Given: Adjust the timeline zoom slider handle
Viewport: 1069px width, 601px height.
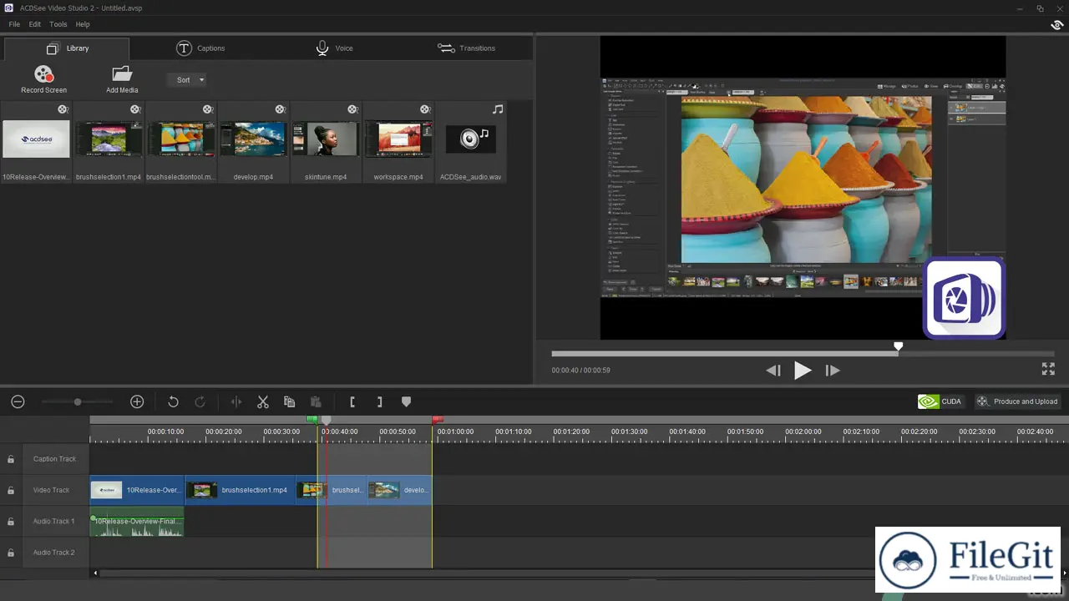Looking at the screenshot, I should click(78, 402).
